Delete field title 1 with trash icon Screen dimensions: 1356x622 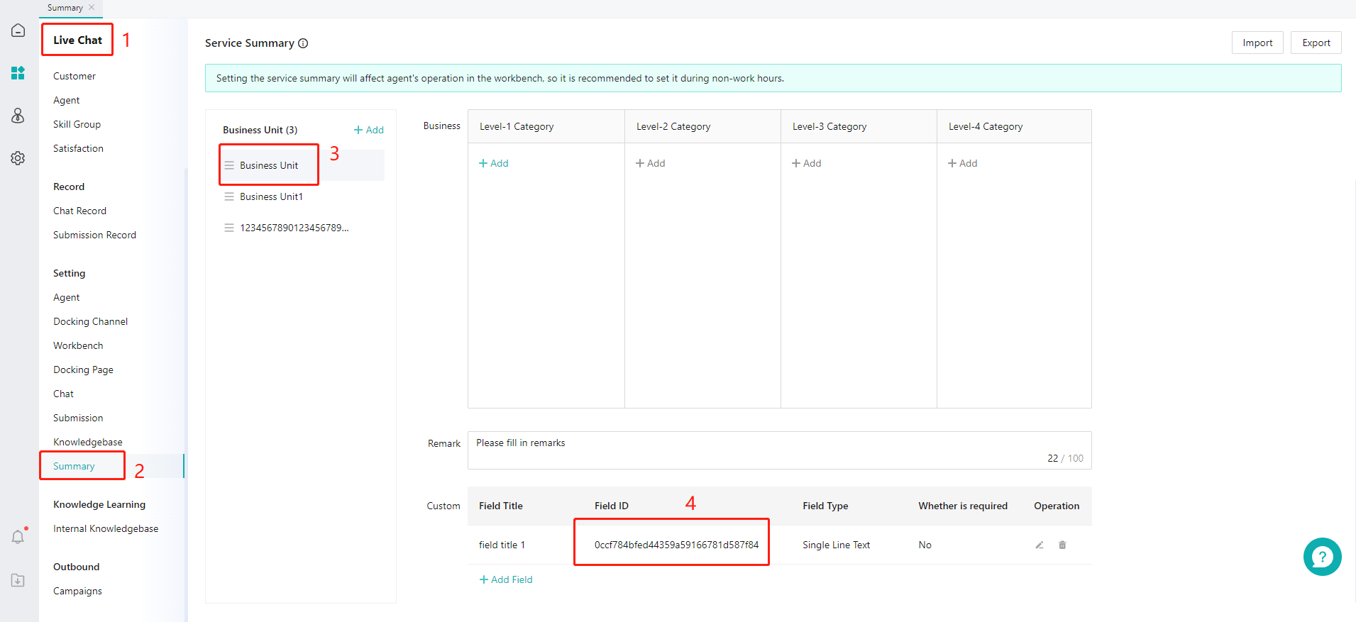tap(1062, 545)
